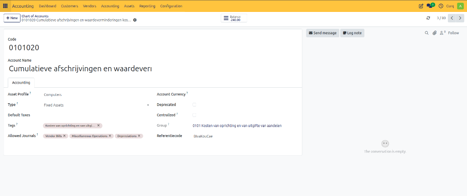
Task: Click the Curq company name
Action: (450, 6)
